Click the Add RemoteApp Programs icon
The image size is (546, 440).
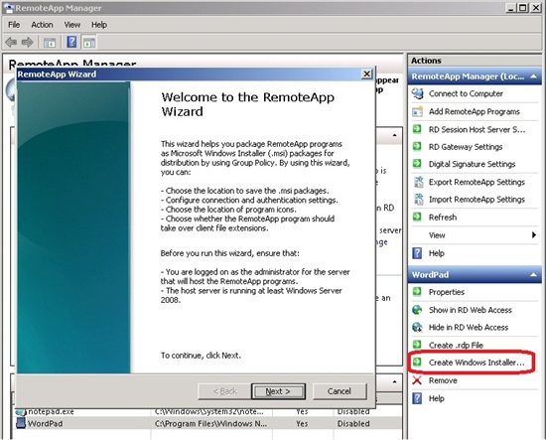(x=418, y=112)
